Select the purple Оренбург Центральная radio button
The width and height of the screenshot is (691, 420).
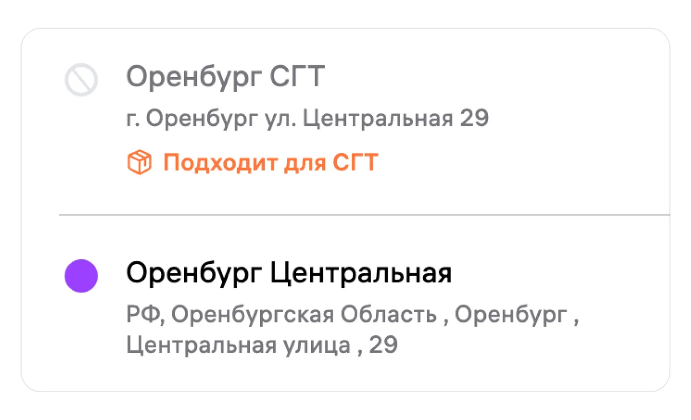81,276
